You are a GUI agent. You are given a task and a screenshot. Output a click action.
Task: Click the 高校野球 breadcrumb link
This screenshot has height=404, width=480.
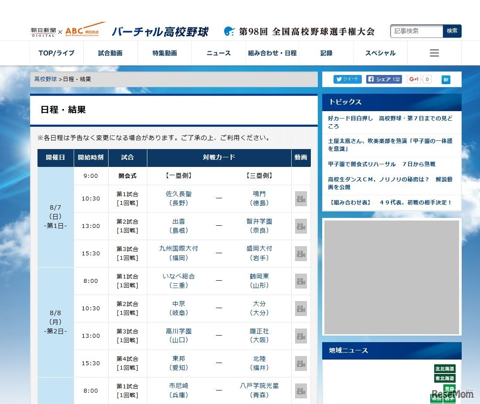click(x=45, y=79)
